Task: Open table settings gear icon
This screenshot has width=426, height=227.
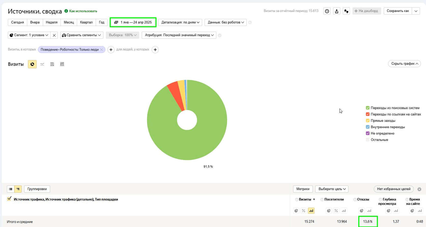Action: [x=419, y=189]
